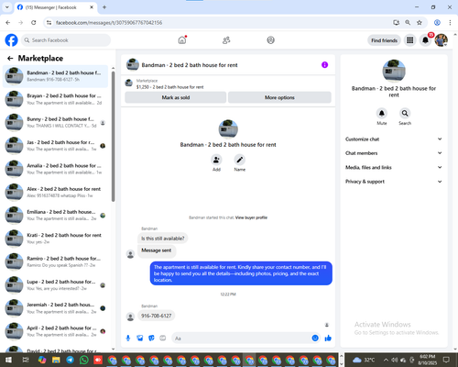Expand Media, files and links section
458x367 pixels.
coord(394,167)
